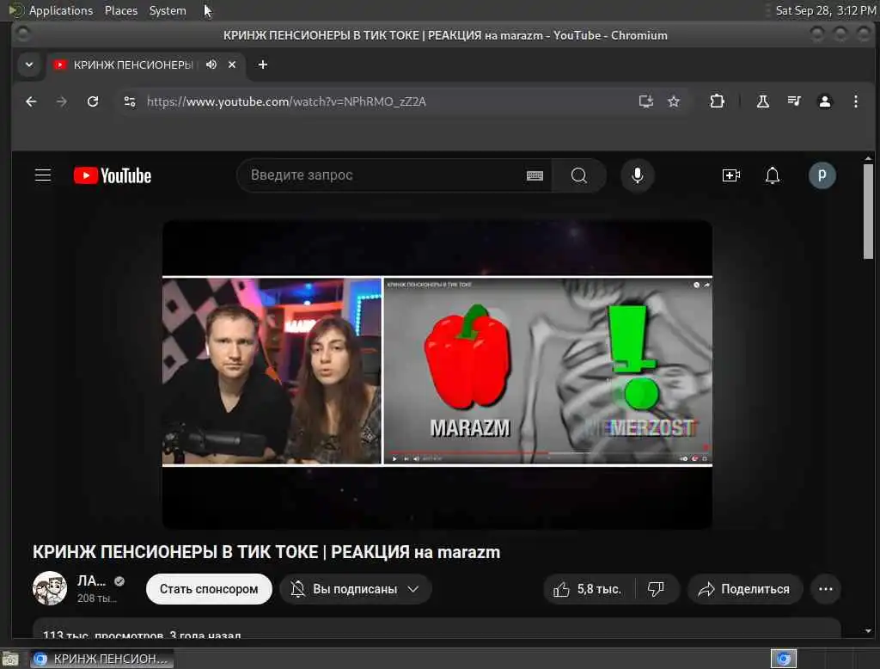Expand the tab search dropdown
This screenshot has width=880, height=669.
click(x=29, y=64)
